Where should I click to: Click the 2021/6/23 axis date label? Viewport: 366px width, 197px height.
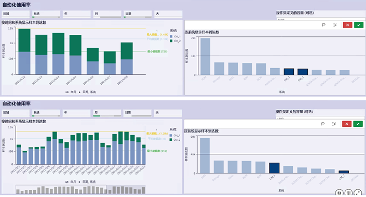[x=37, y=80]
